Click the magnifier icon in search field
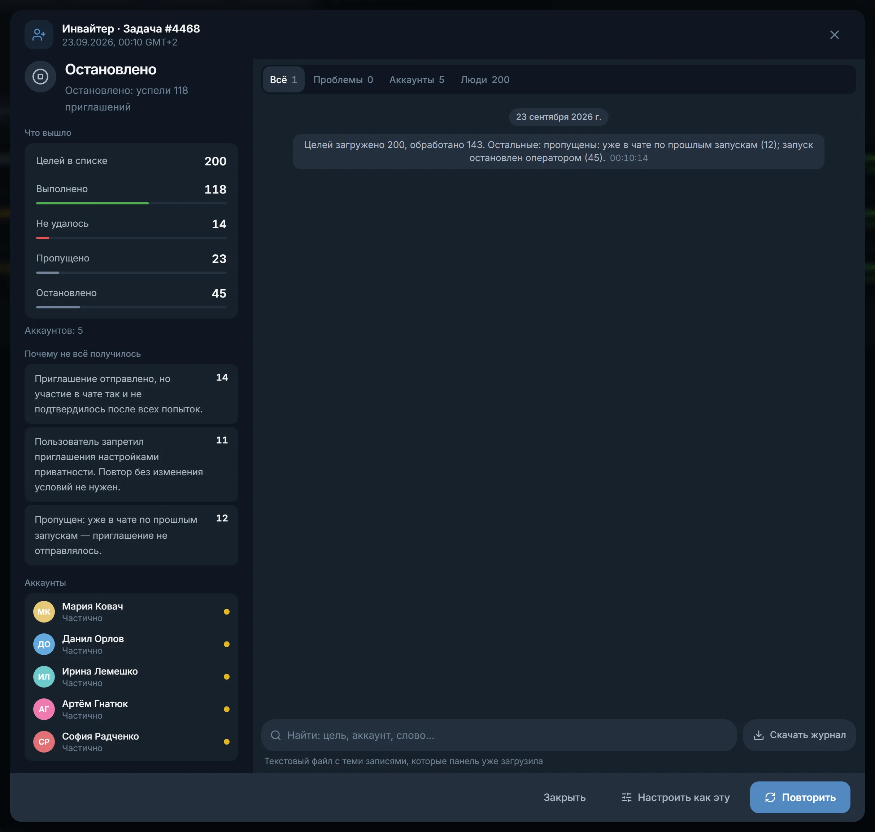Screen dimensions: 875x832 (x=276, y=735)
